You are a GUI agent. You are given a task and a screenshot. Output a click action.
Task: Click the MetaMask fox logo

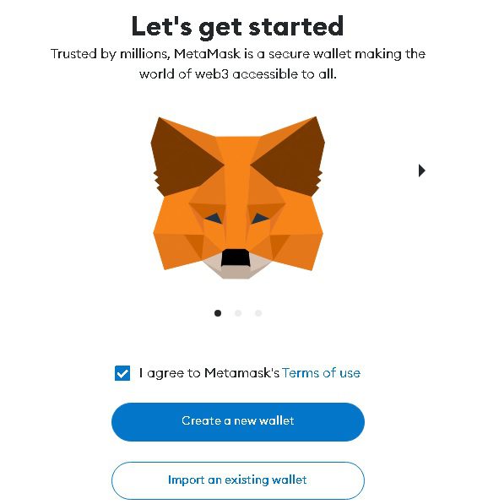click(237, 198)
